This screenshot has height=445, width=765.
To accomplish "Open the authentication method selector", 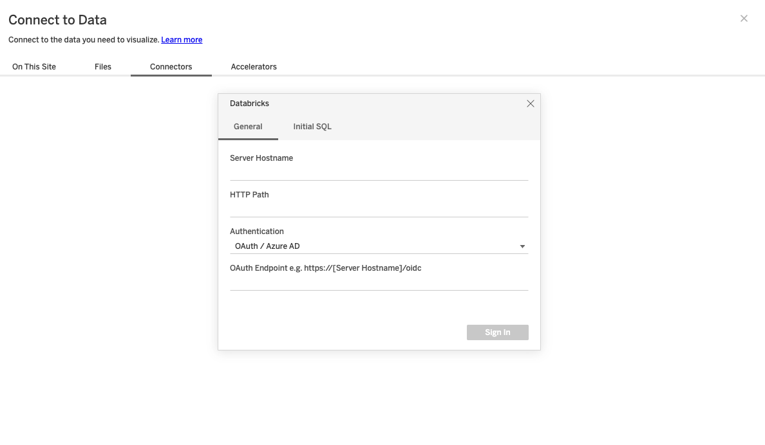I will [379, 246].
